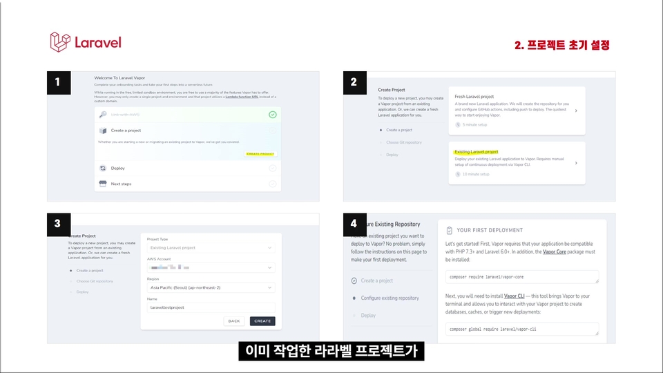Click the store icon next to Next steps
663x373 pixels.
[103, 184]
